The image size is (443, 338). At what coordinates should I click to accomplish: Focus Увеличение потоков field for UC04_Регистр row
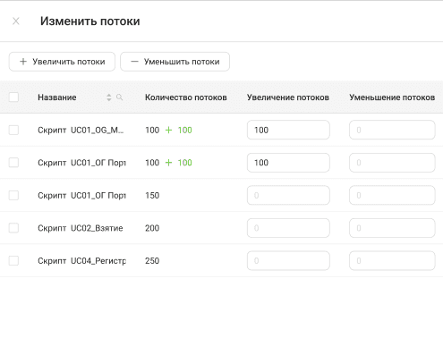(288, 261)
